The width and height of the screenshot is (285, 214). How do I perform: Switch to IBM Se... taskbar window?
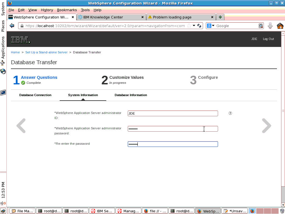pos(102,211)
